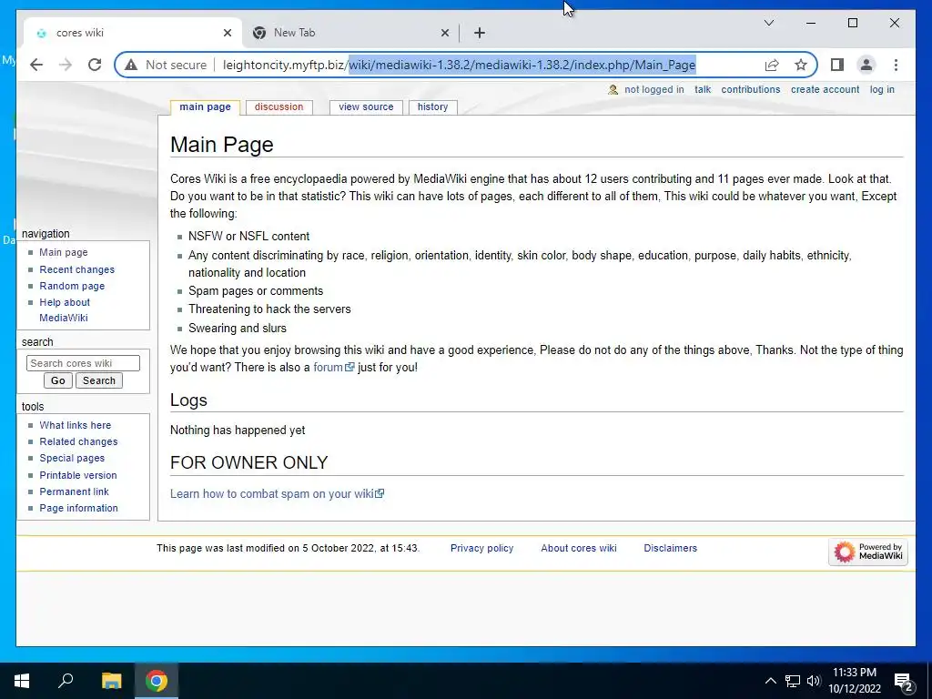Open the Chrome side panel
This screenshot has height=699, width=932.
point(837,65)
